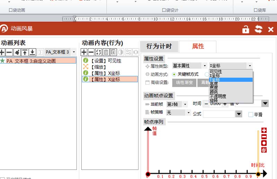Switch to the 行为计时 tab
The width and height of the screenshot is (277, 179).
pyautogui.click(x=159, y=46)
